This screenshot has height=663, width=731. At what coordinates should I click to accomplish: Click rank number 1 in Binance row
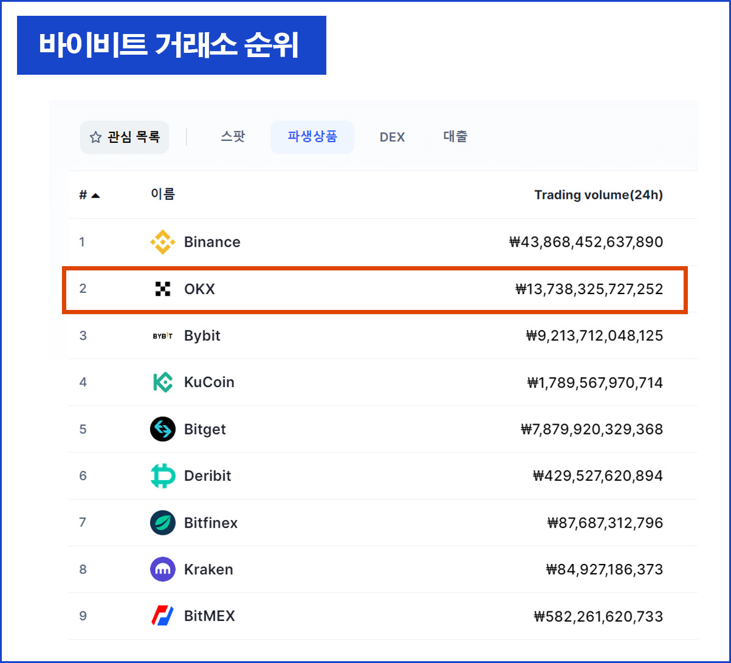[x=82, y=242]
